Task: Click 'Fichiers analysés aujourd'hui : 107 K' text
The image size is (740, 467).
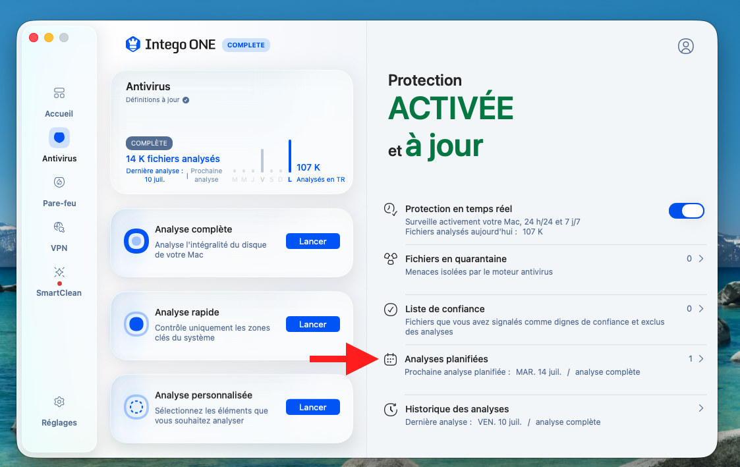Action: click(474, 232)
